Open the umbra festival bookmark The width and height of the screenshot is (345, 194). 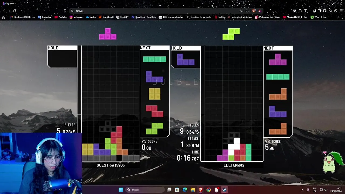240,17
